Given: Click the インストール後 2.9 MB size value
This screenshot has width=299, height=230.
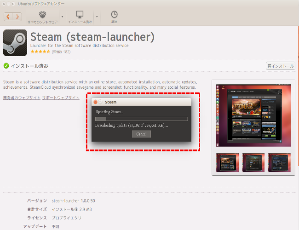Looking at the screenshot, I should click(x=72, y=209).
